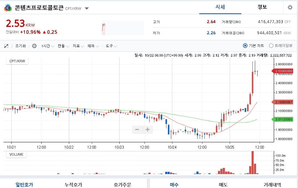Click the high price value 2.64

click(x=211, y=22)
